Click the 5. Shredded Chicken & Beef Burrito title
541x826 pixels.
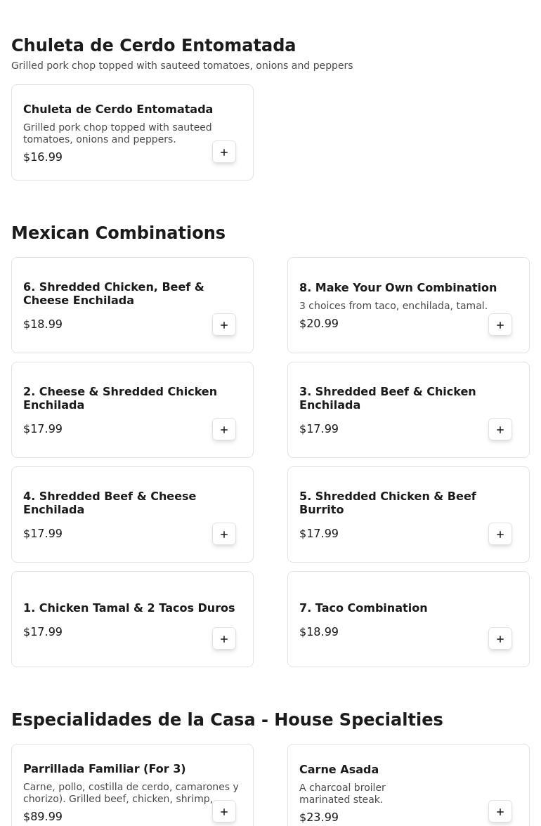pos(388,503)
